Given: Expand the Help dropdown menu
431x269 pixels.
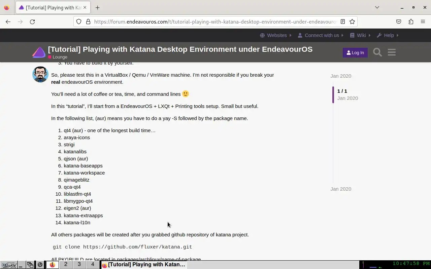Looking at the screenshot, I should click(388, 35).
